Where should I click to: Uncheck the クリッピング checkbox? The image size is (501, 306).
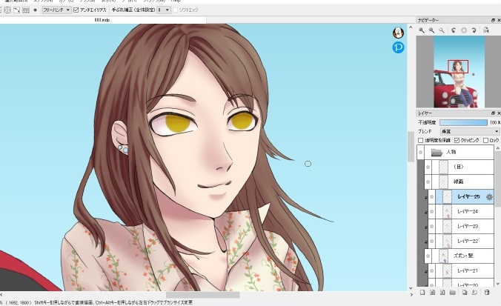point(457,140)
